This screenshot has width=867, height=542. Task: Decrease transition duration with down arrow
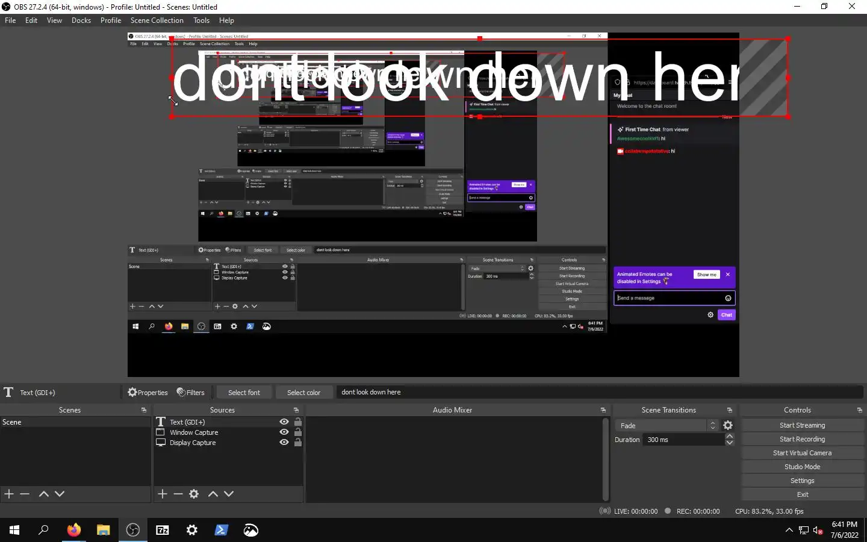coord(730,443)
